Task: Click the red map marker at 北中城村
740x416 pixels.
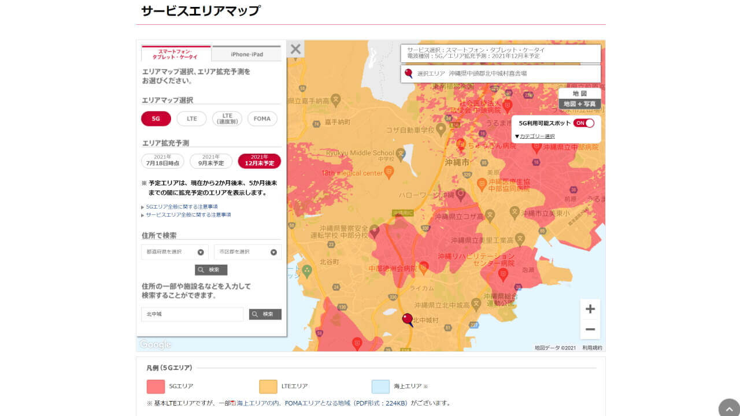Action: [408, 318]
